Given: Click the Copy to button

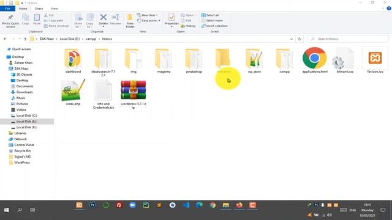Looking at the screenshot, I should pyautogui.click(x=89, y=21).
